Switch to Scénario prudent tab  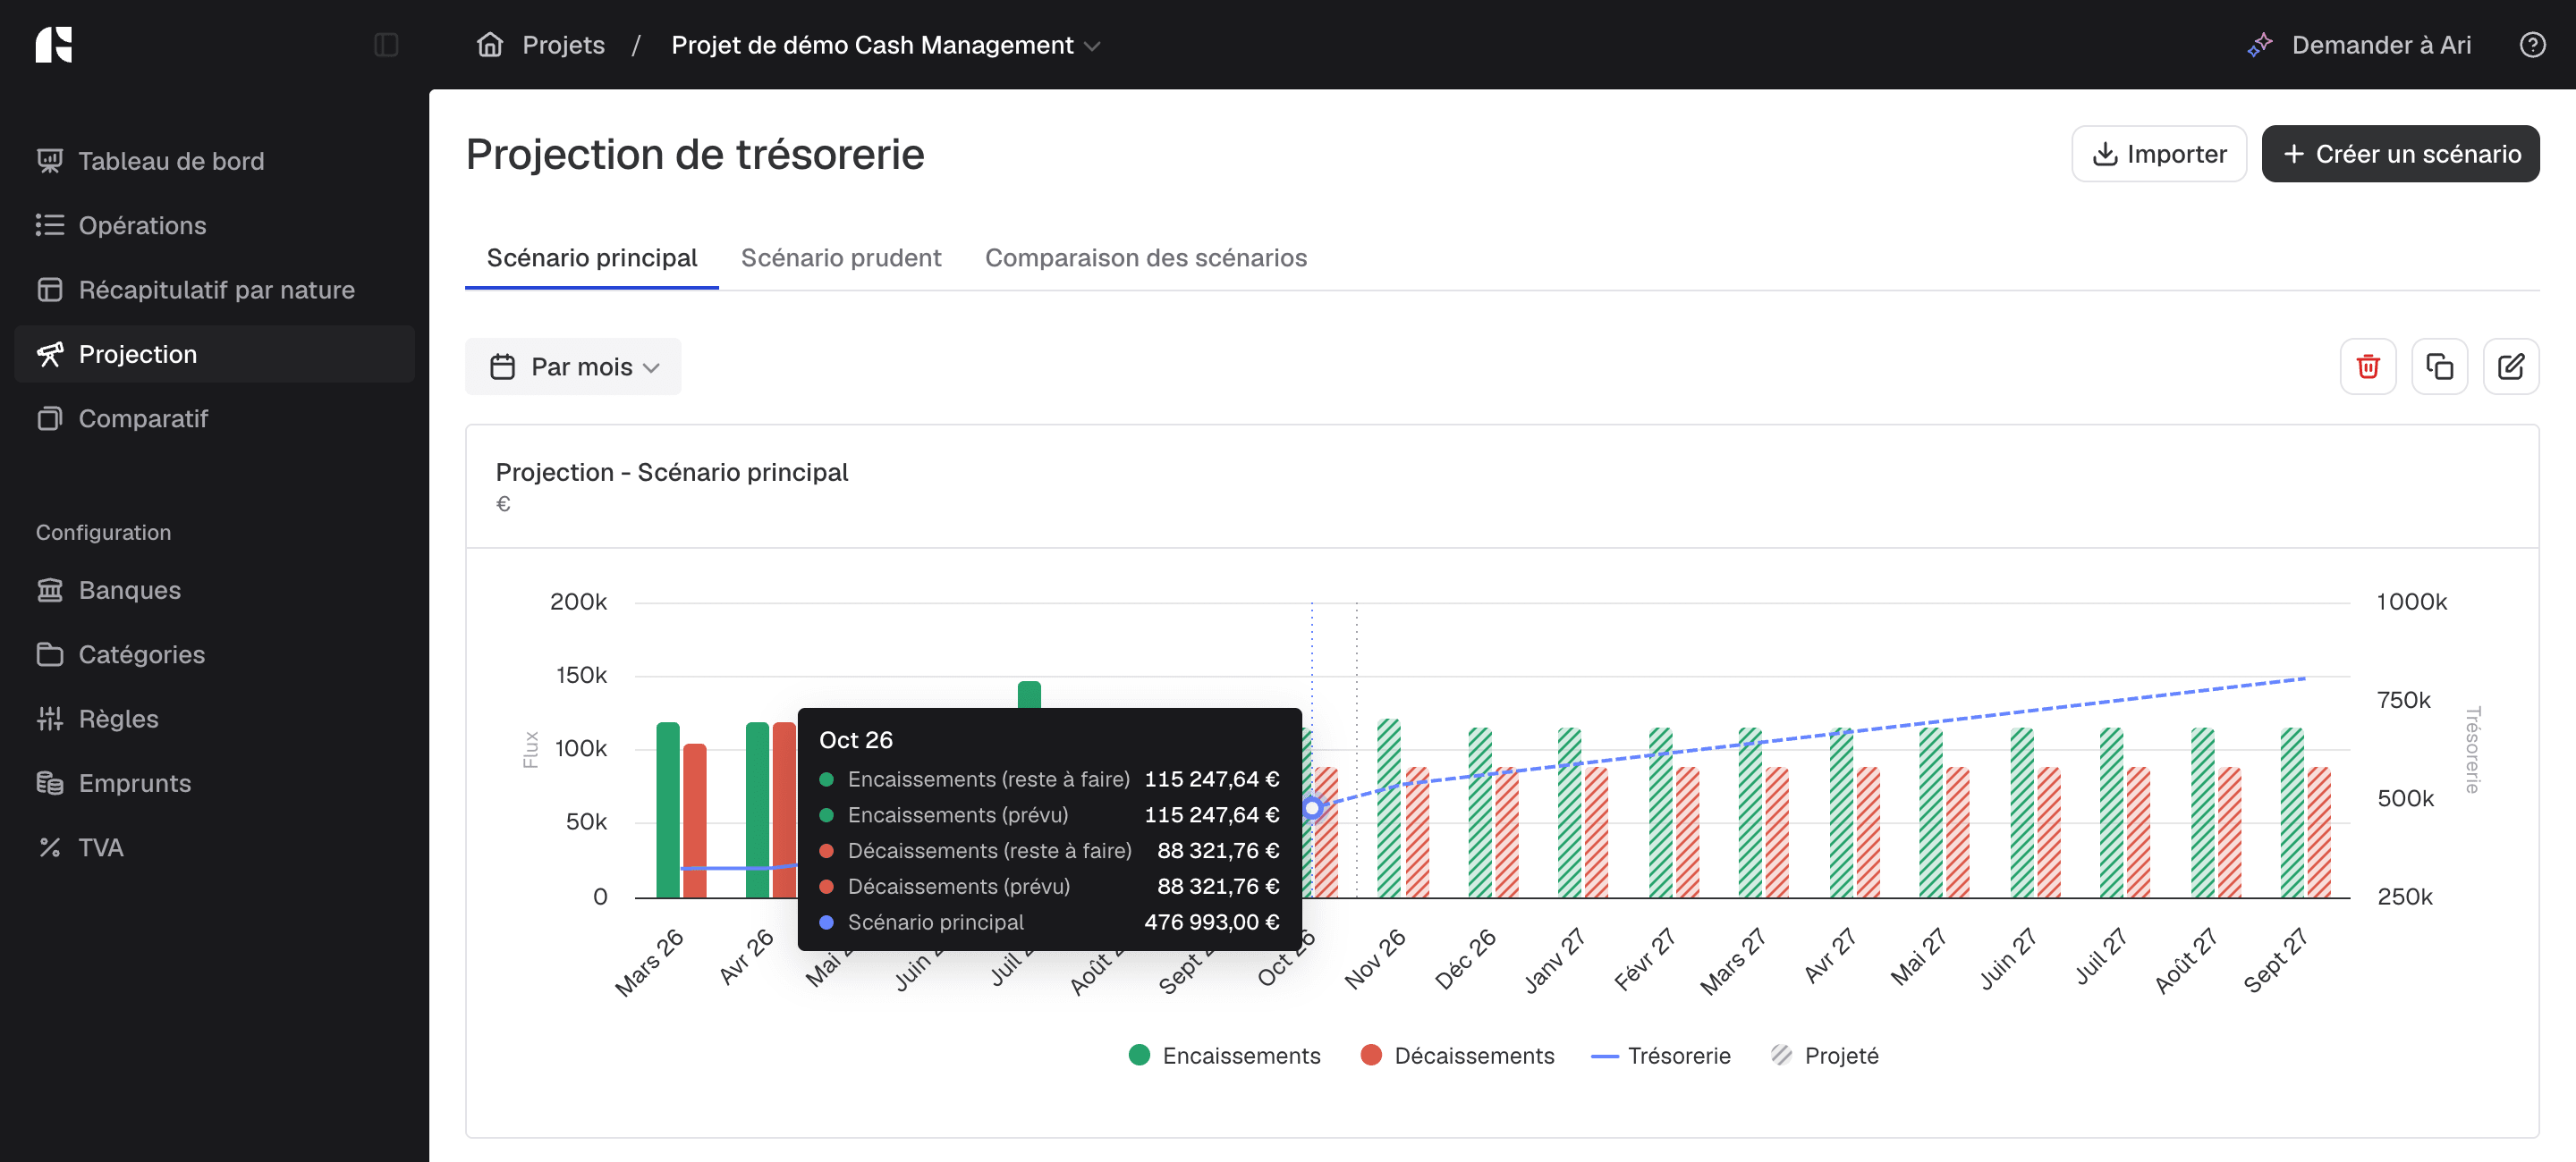point(841,259)
